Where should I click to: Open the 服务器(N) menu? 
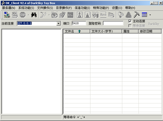[x=9, y=8]
